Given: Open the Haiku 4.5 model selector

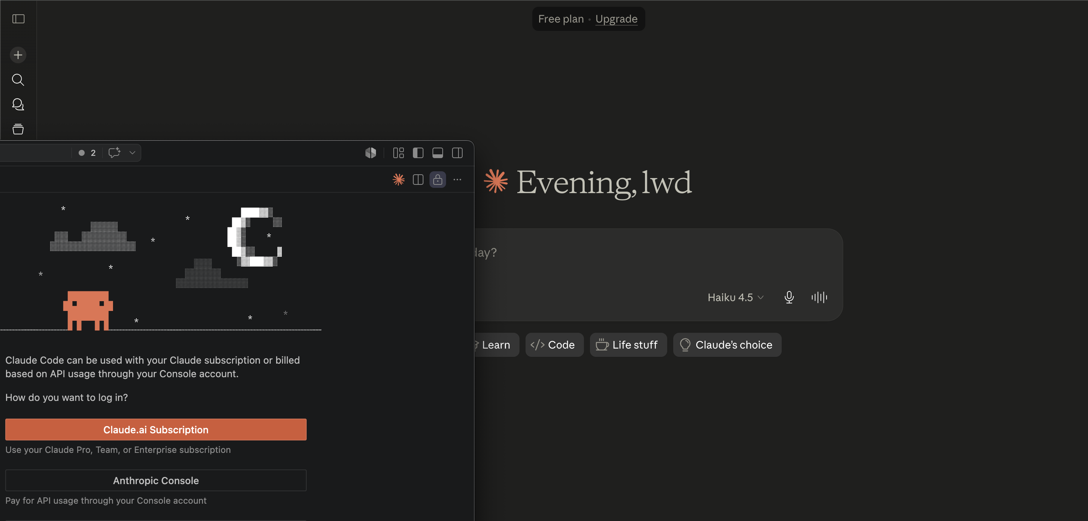Looking at the screenshot, I should coord(735,297).
